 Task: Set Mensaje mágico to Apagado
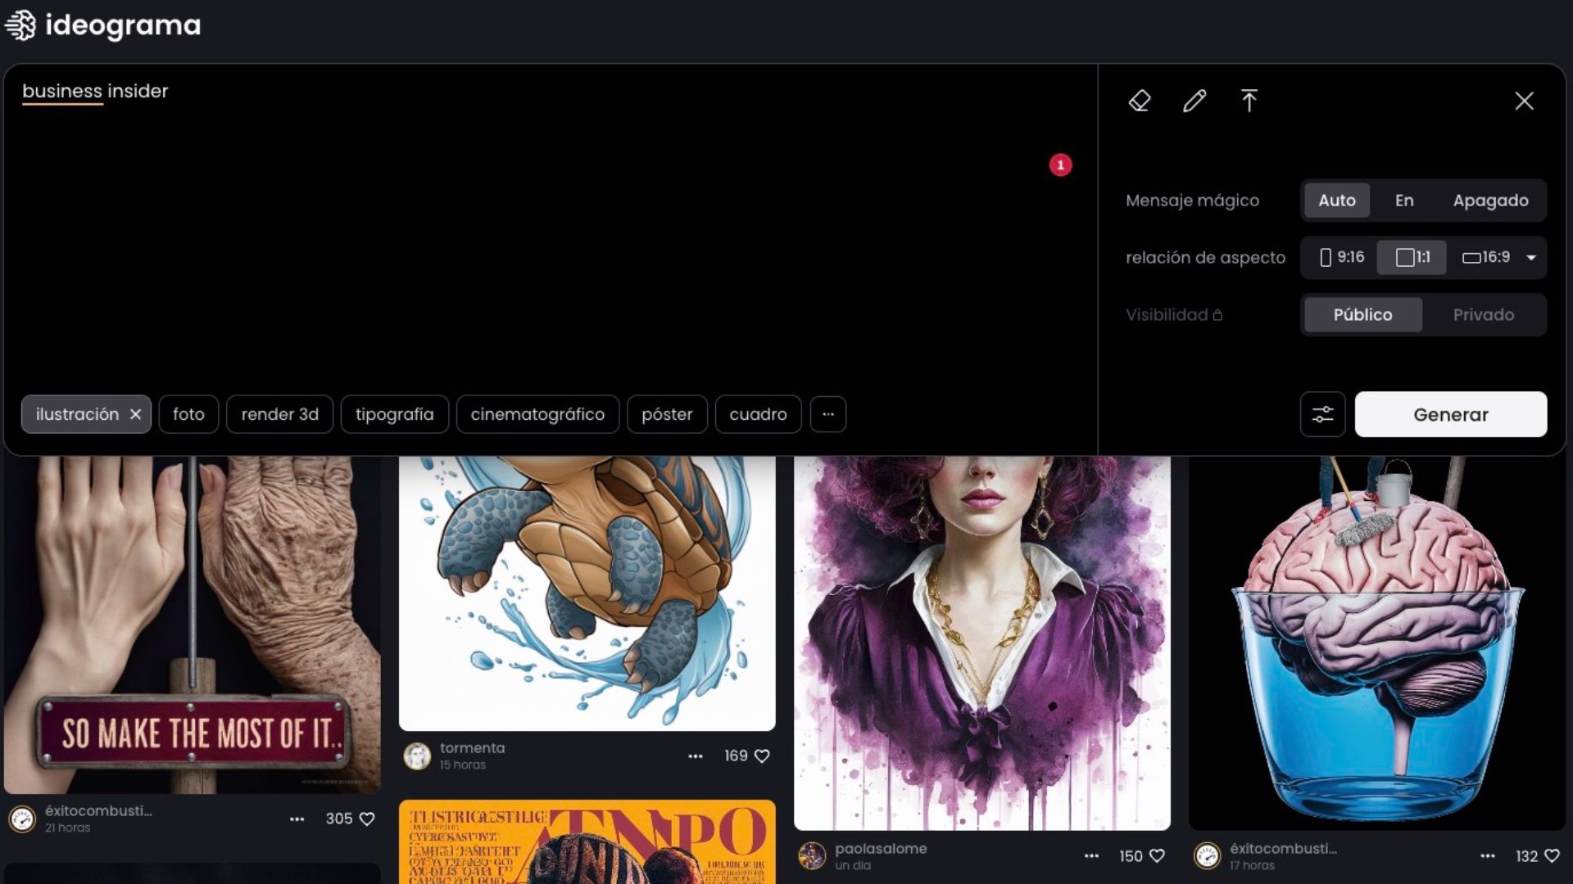click(1491, 200)
